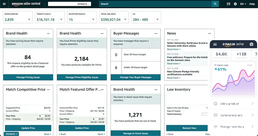Expand the Open Orders dropdown
Viewport: 258px width, 136px height.
pyautogui.click(x=29, y=20)
